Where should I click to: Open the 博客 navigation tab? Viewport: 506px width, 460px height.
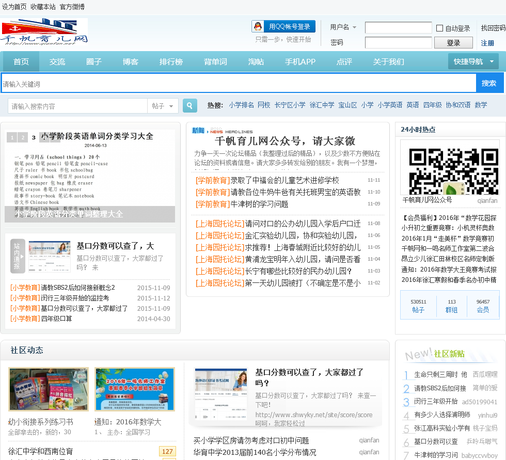(130, 62)
